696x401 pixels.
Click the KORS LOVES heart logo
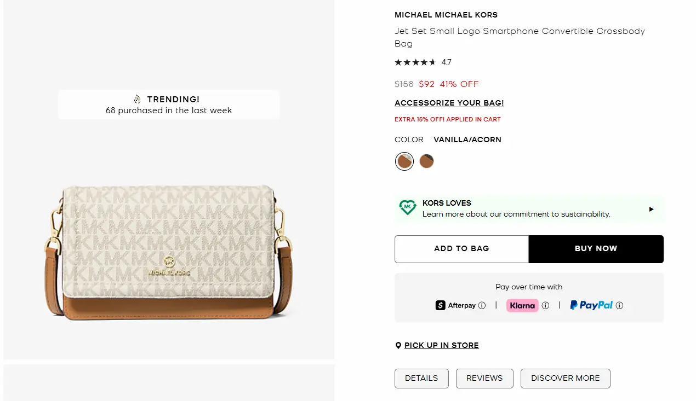(x=407, y=208)
